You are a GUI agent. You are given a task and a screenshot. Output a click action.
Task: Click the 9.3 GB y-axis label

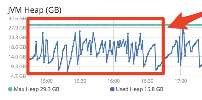tap(18, 66)
